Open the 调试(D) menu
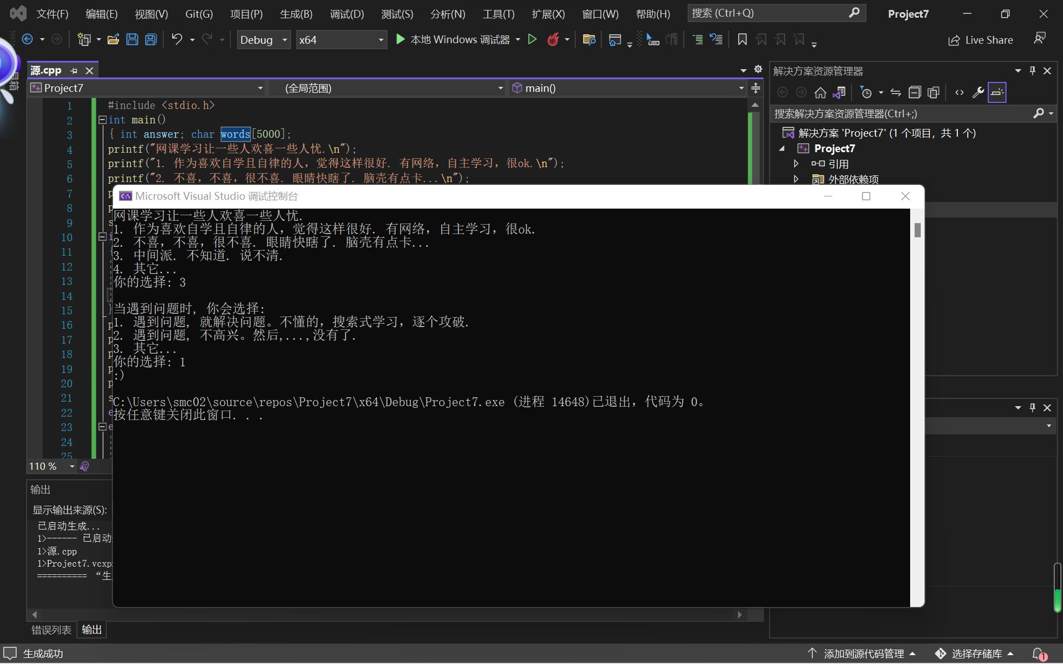 point(347,14)
